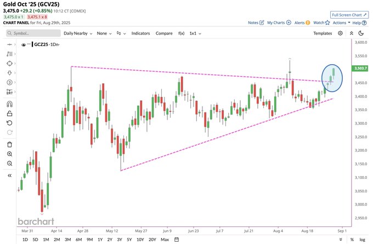This screenshot has width=373, height=244.
Task: Toggle log scale button
Action: [x=362, y=240]
